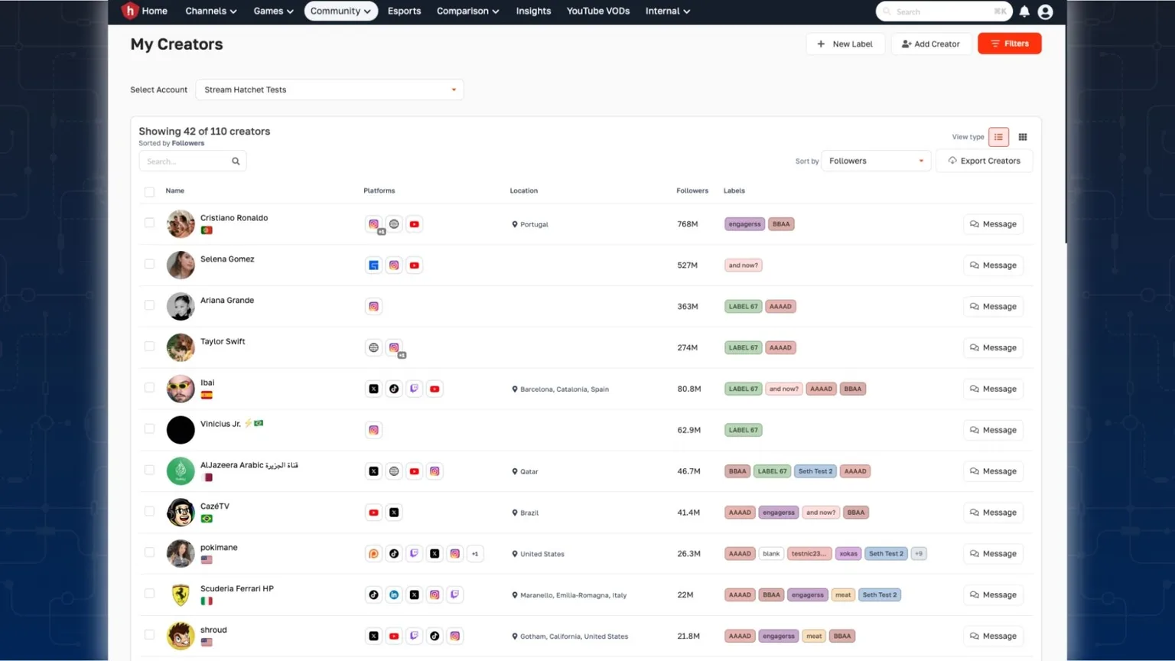Open the user account profile icon
Viewport: 1175px width, 661px height.
pyautogui.click(x=1045, y=11)
